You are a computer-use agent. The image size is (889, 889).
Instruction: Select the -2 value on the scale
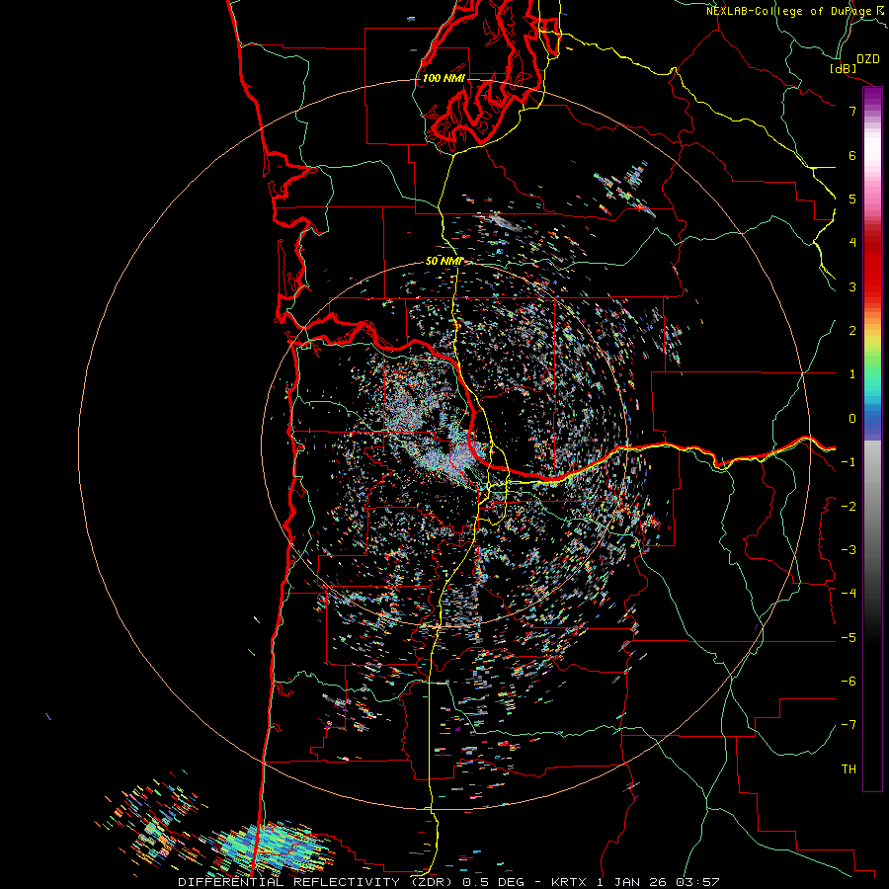[849, 507]
